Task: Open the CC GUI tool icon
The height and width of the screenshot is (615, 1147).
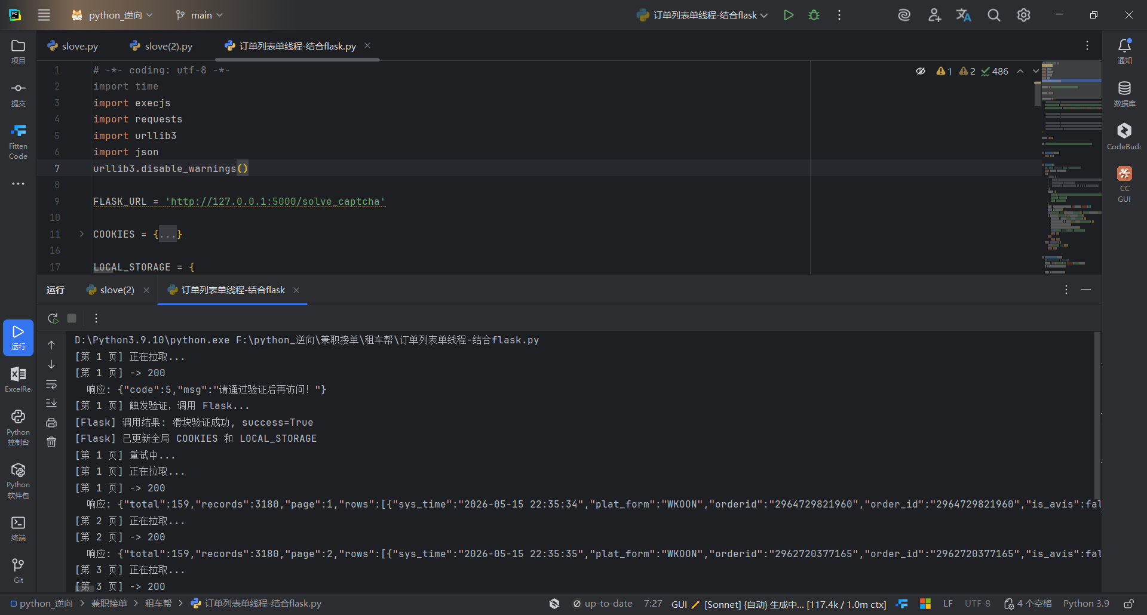Action: pos(1124,184)
